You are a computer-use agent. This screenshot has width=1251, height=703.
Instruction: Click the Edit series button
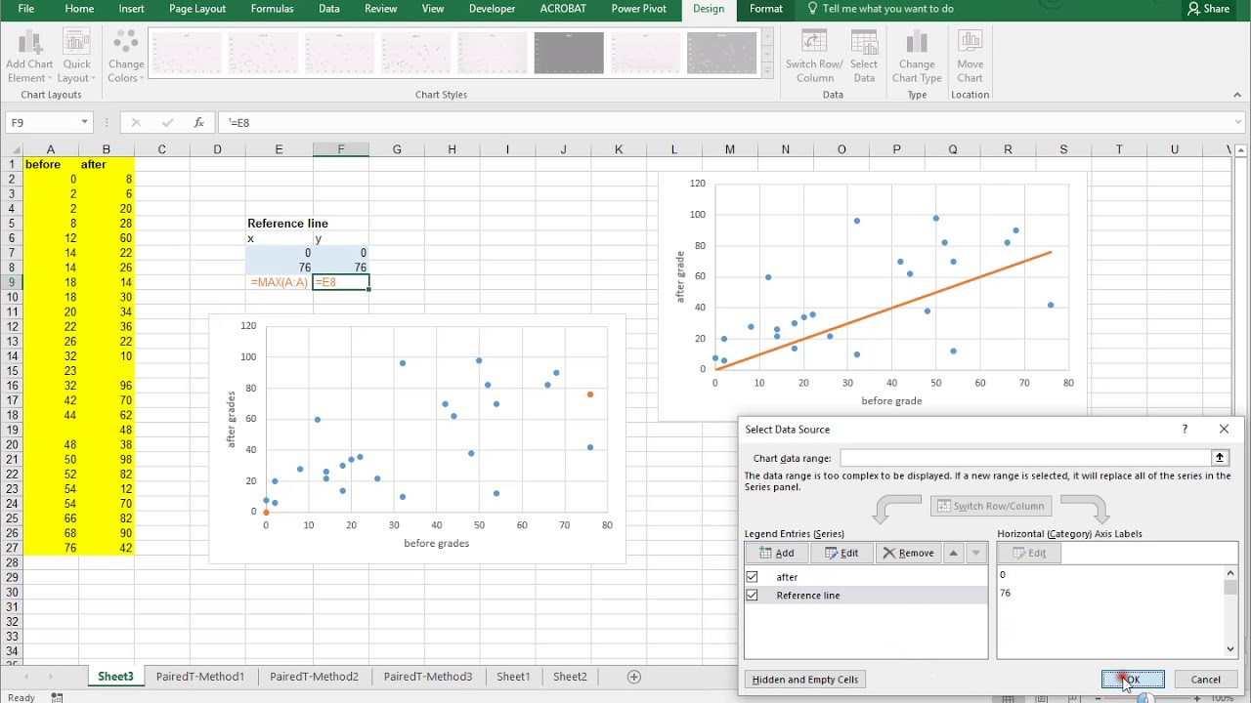pyautogui.click(x=841, y=553)
